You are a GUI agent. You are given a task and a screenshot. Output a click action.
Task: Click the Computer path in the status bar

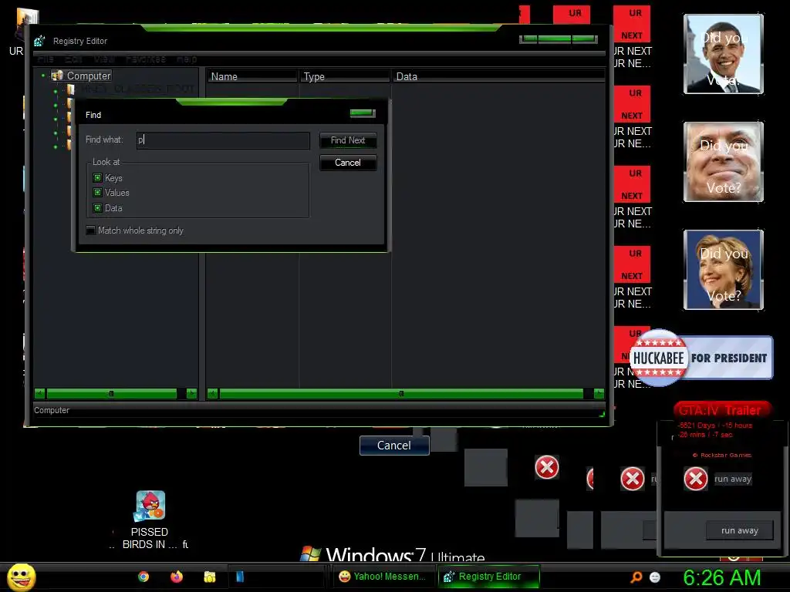(52, 410)
